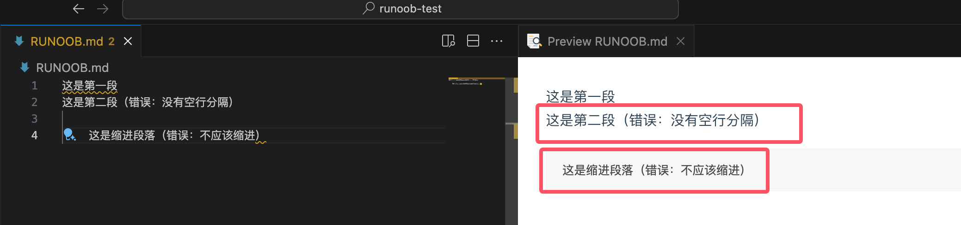Click the search magnifier icon in the title bar
The width and height of the screenshot is (961, 225).
click(x=369, y=8)
